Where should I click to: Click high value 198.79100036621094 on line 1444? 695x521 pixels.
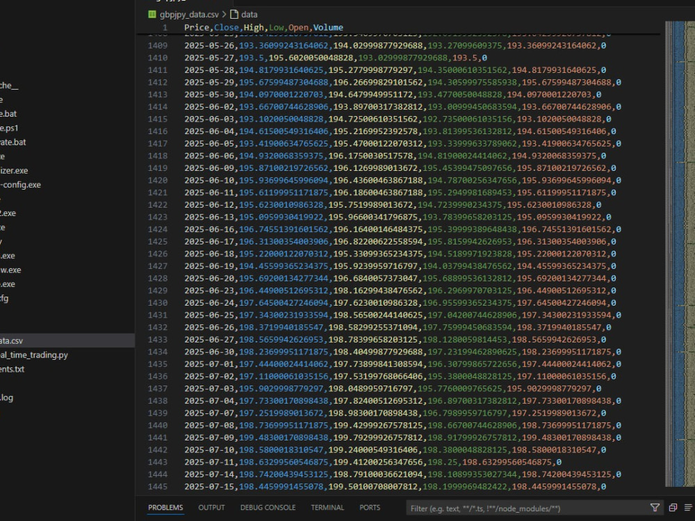[x=377, y=474]
